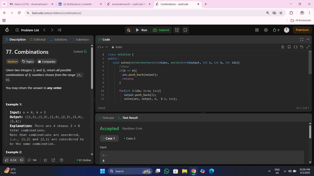
Task: Click the LeetCode logo icon
Action: pos(7,30)
